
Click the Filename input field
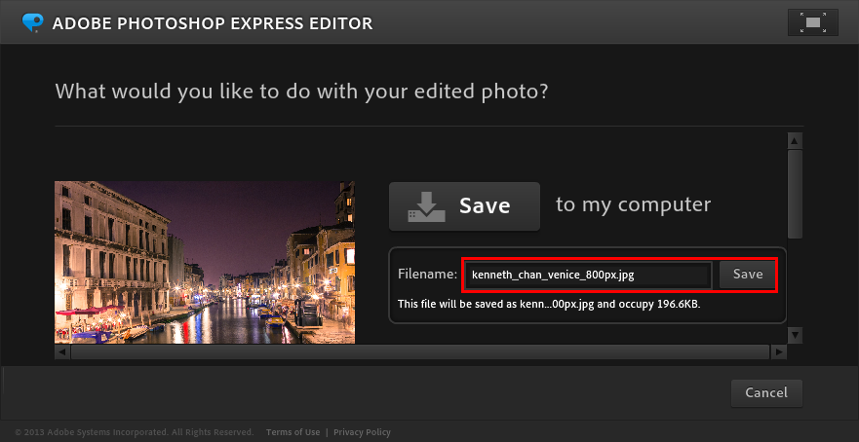click(x=588, y=275)
